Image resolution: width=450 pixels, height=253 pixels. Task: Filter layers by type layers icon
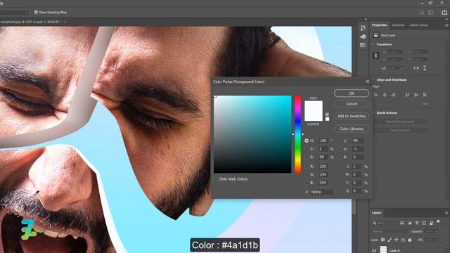tap(417, 223)
